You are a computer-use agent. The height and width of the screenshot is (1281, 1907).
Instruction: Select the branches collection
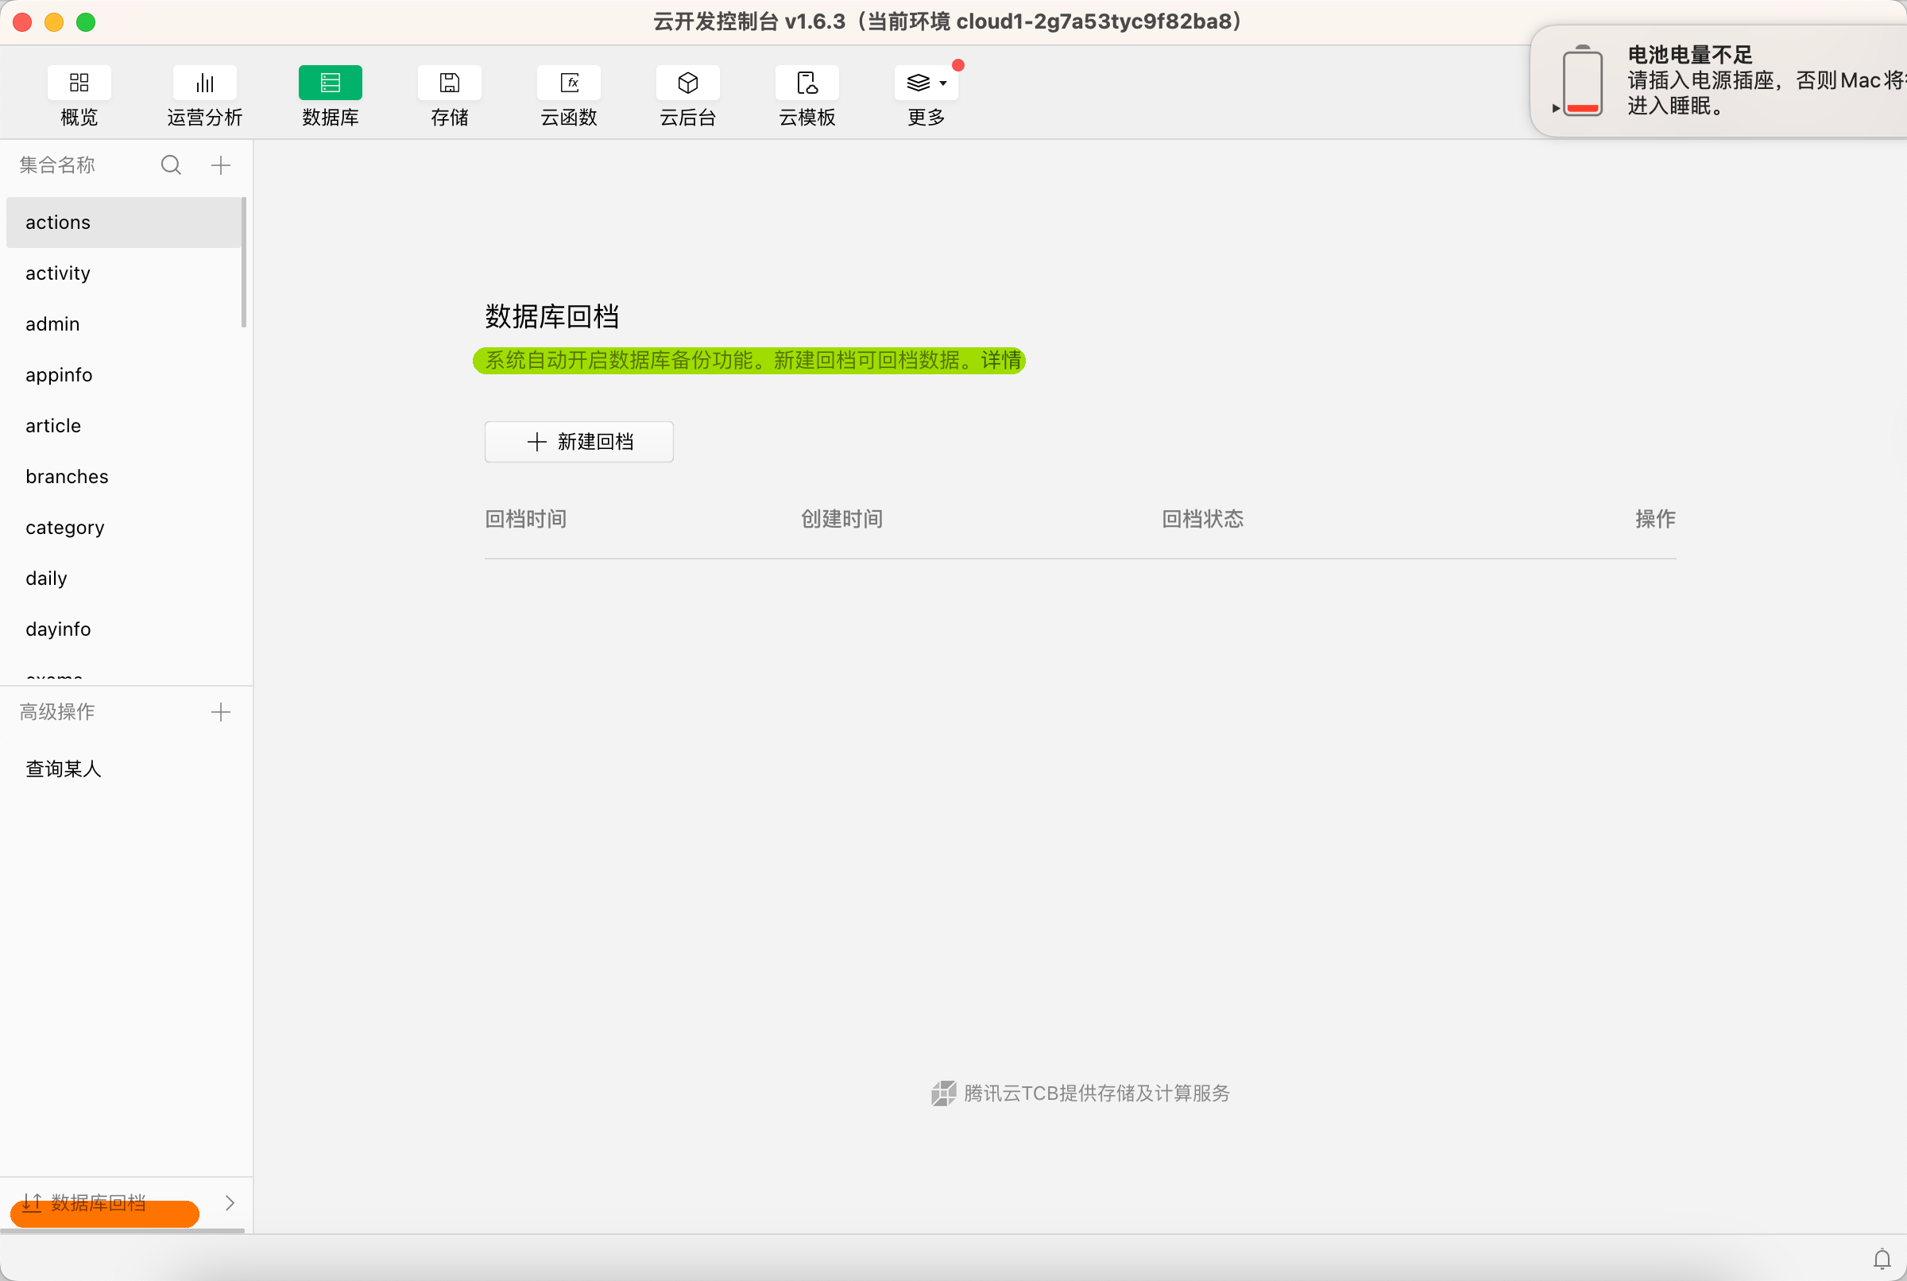click(x=67, y=476)
